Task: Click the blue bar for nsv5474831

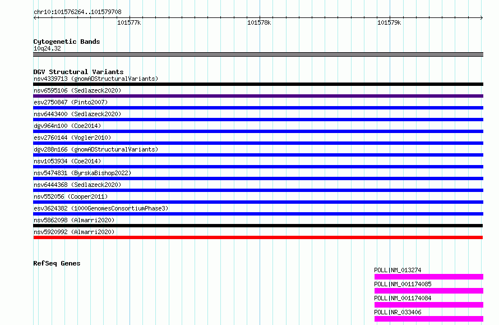Action: pos(258,178)
